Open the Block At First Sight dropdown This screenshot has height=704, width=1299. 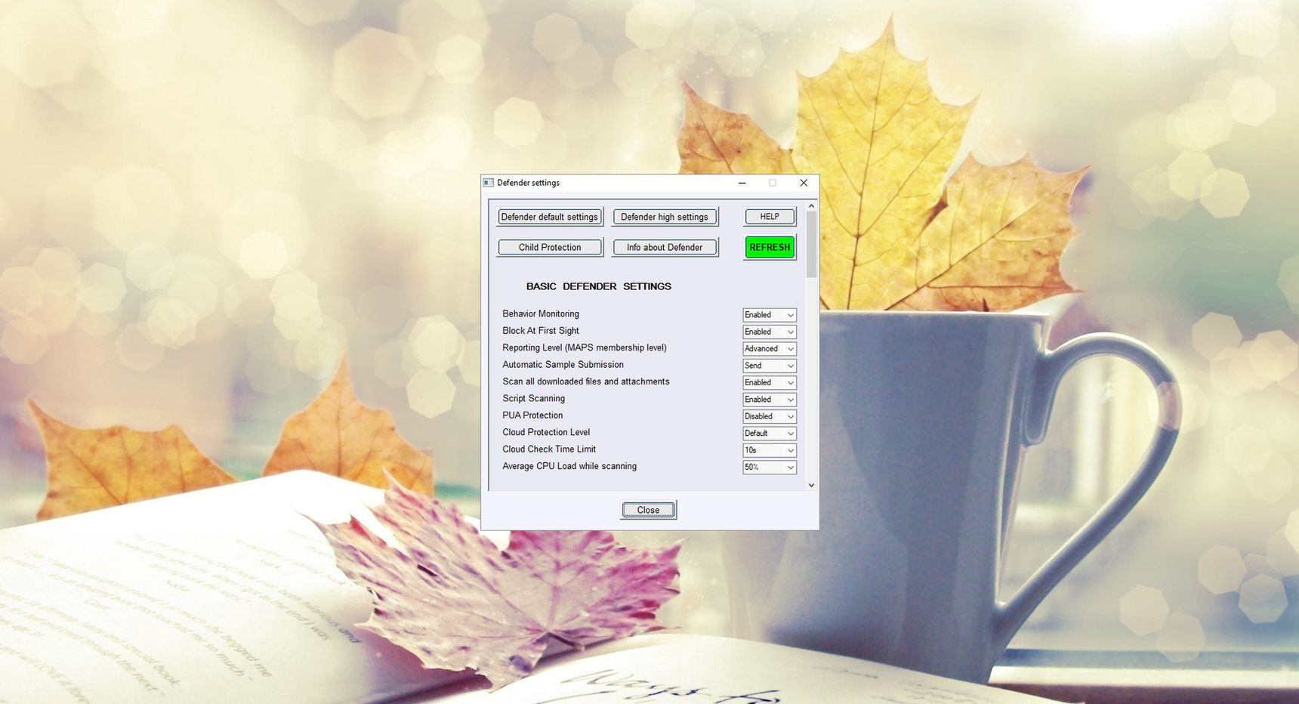click(x=769, y=332)
